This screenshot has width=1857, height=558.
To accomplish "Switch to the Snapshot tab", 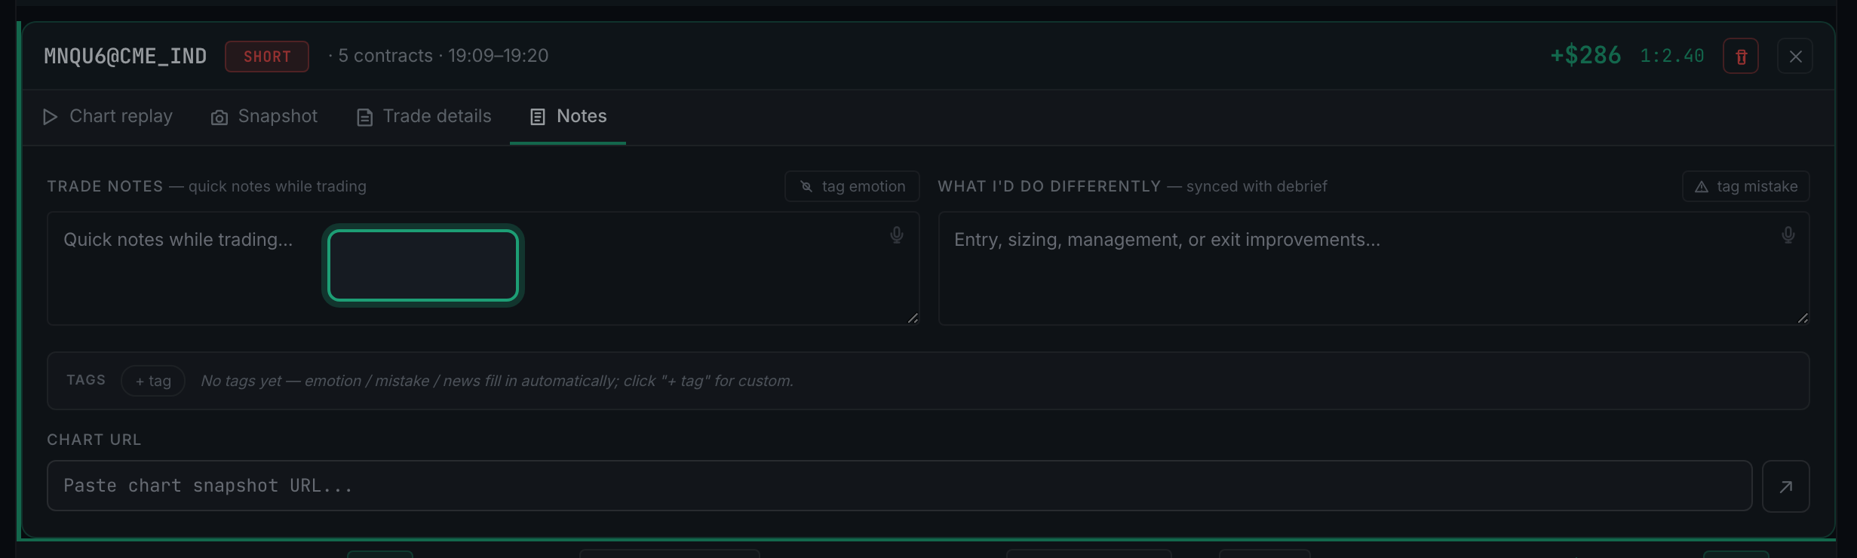I will coord(264,116).
